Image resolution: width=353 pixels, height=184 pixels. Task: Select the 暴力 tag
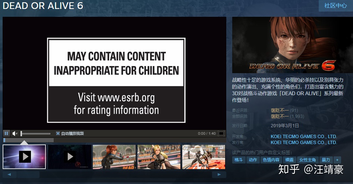click(326, 160)
